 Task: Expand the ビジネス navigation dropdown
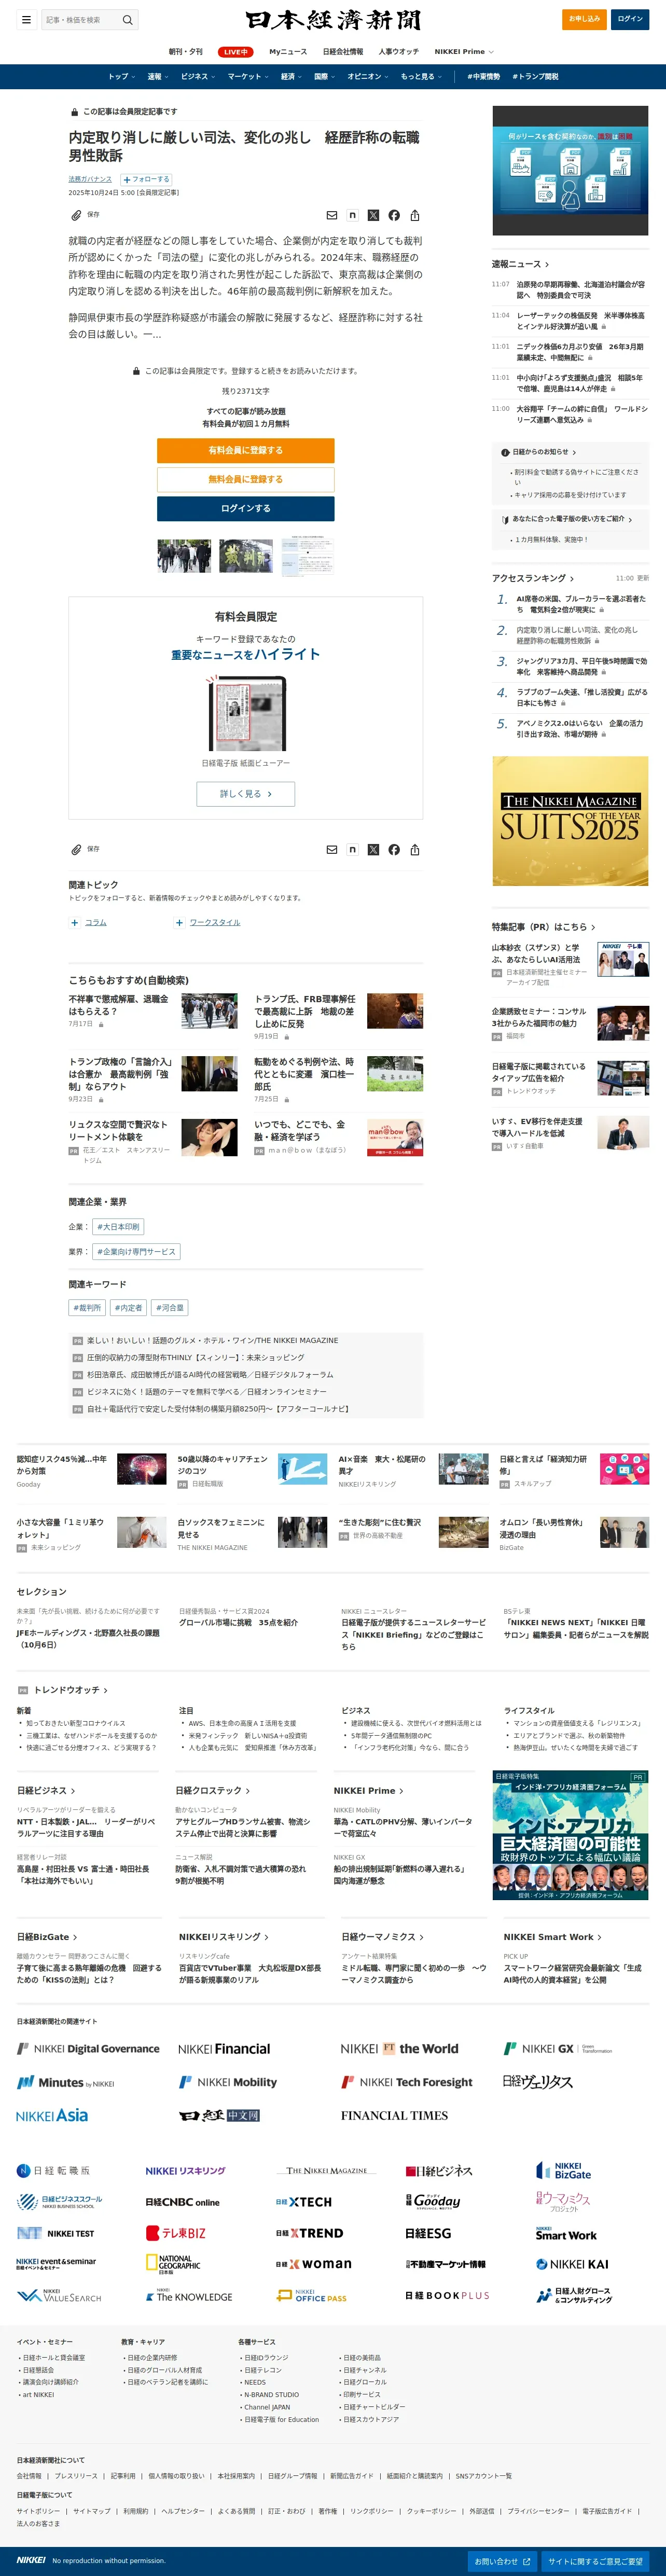click(x=198, y=77)
